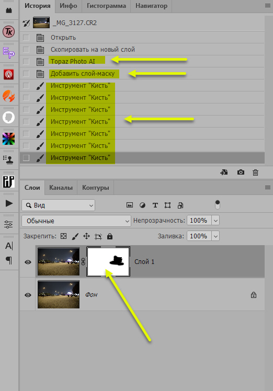Click the camera new snapshot icon
Screen dimensions: 273x391
[241, 172]
